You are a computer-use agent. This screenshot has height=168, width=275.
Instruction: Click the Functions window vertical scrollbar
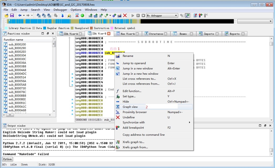pos(54,75)
